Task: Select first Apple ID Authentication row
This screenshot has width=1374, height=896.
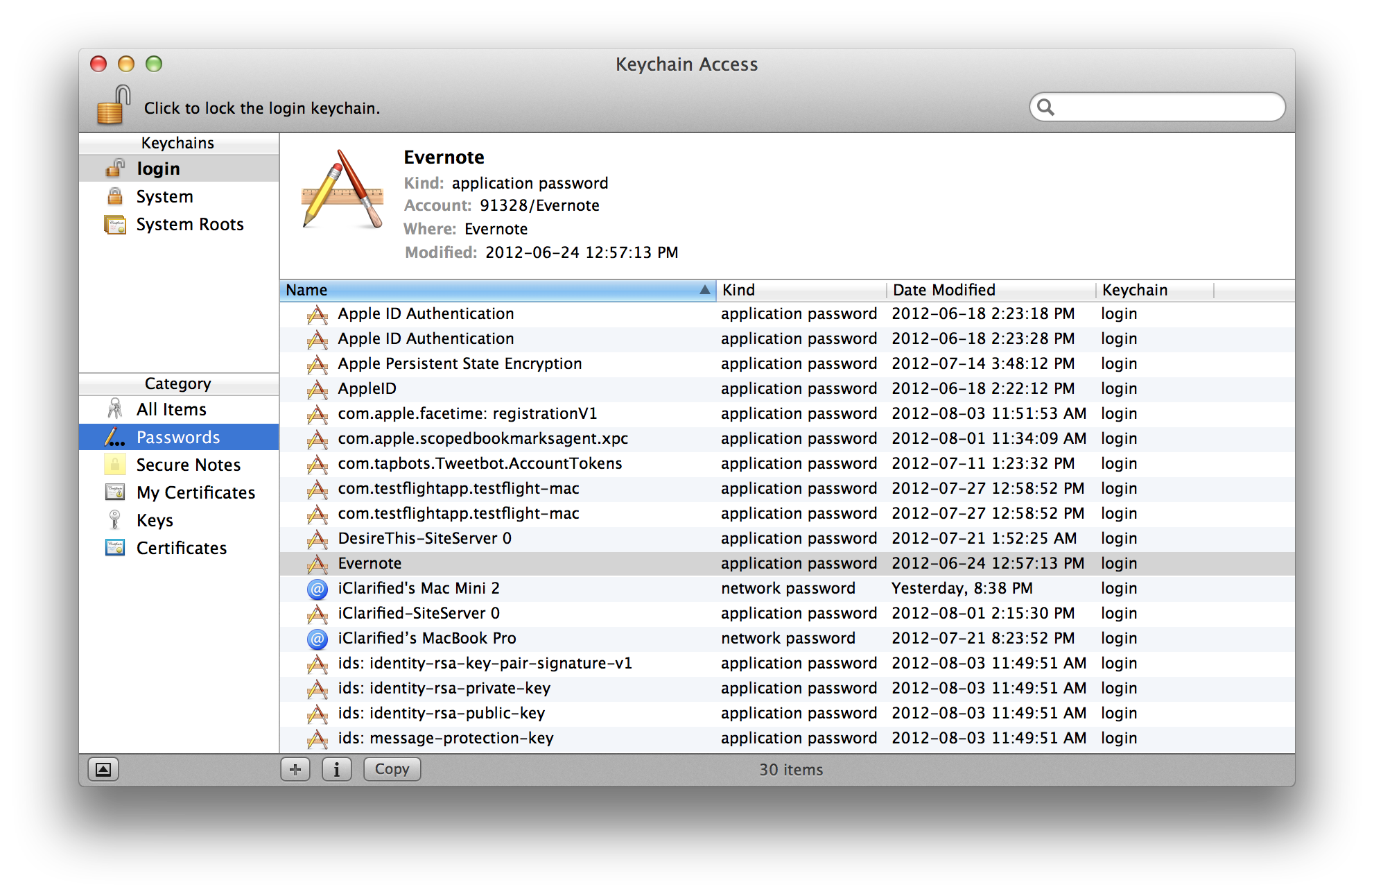Action: [788, 313]
